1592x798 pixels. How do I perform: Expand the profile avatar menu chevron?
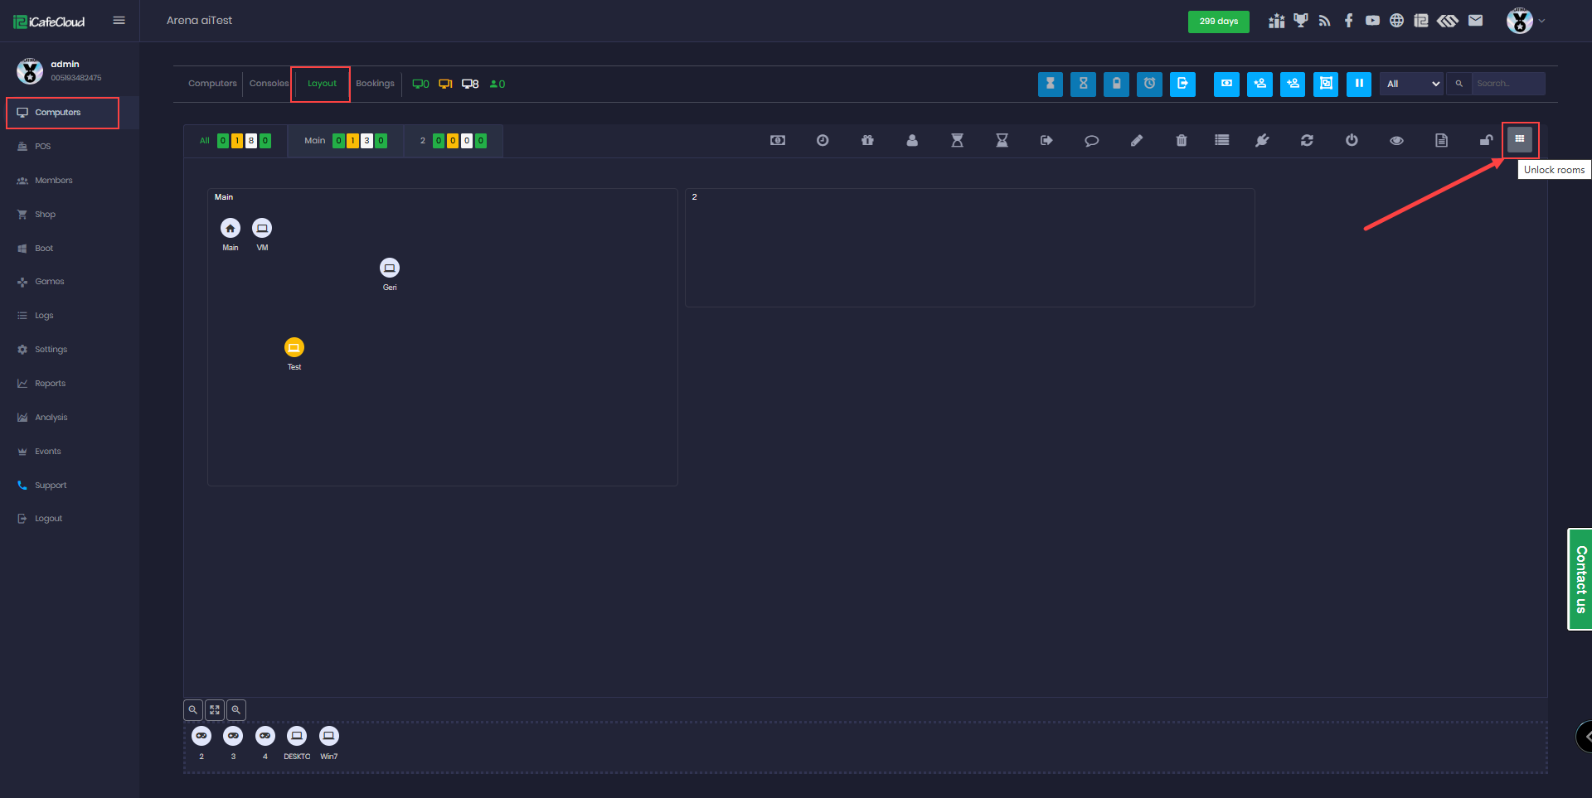tap(1541, 21)
